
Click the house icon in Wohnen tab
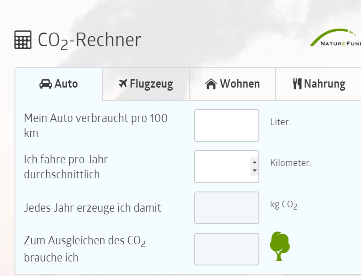(211, 84)
